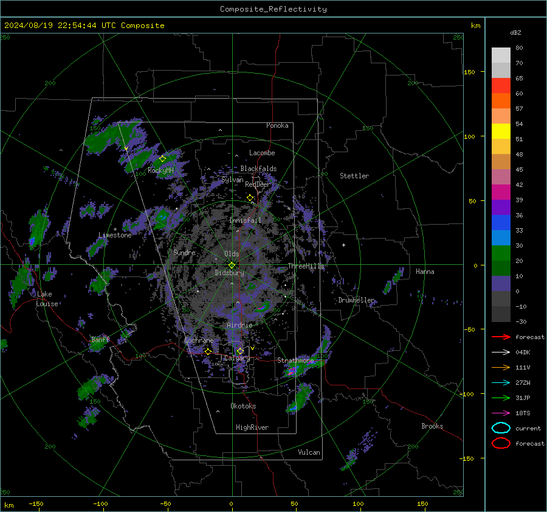The image size is (547, 512).
Task: Click the Banff label
Action: pos(100,340)
